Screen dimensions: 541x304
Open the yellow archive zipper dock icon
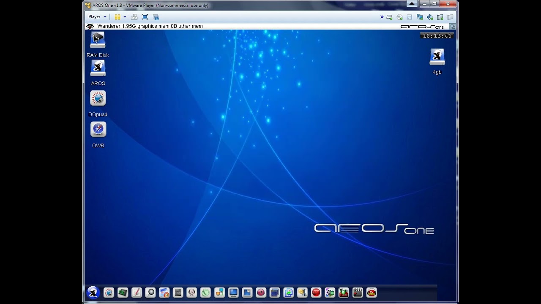click(x=302, y=292)
